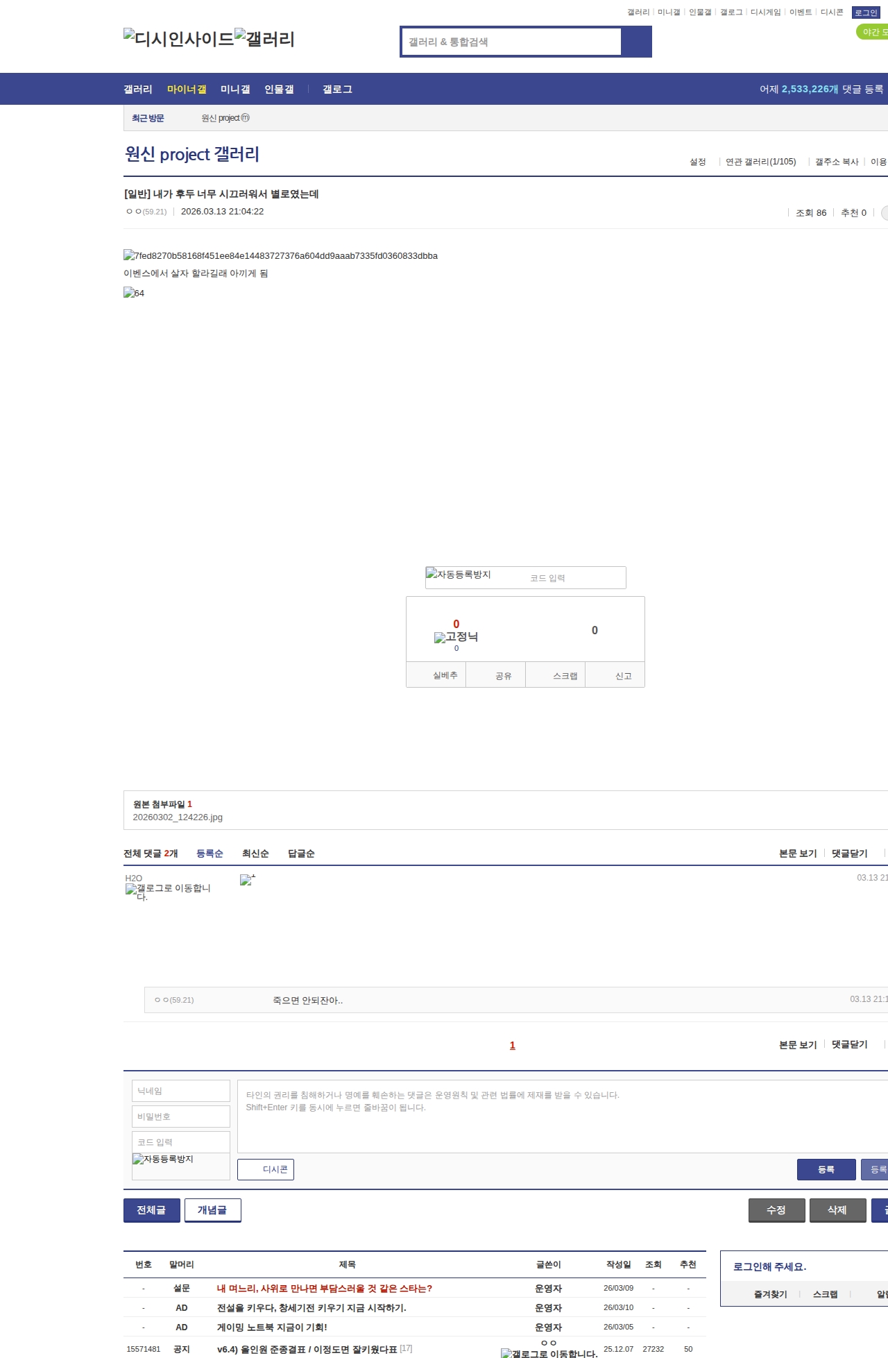Click the ⓜ icon after 원신 project
The width and height of the screenshot is (888, 1358).
(x=245, y=118)
